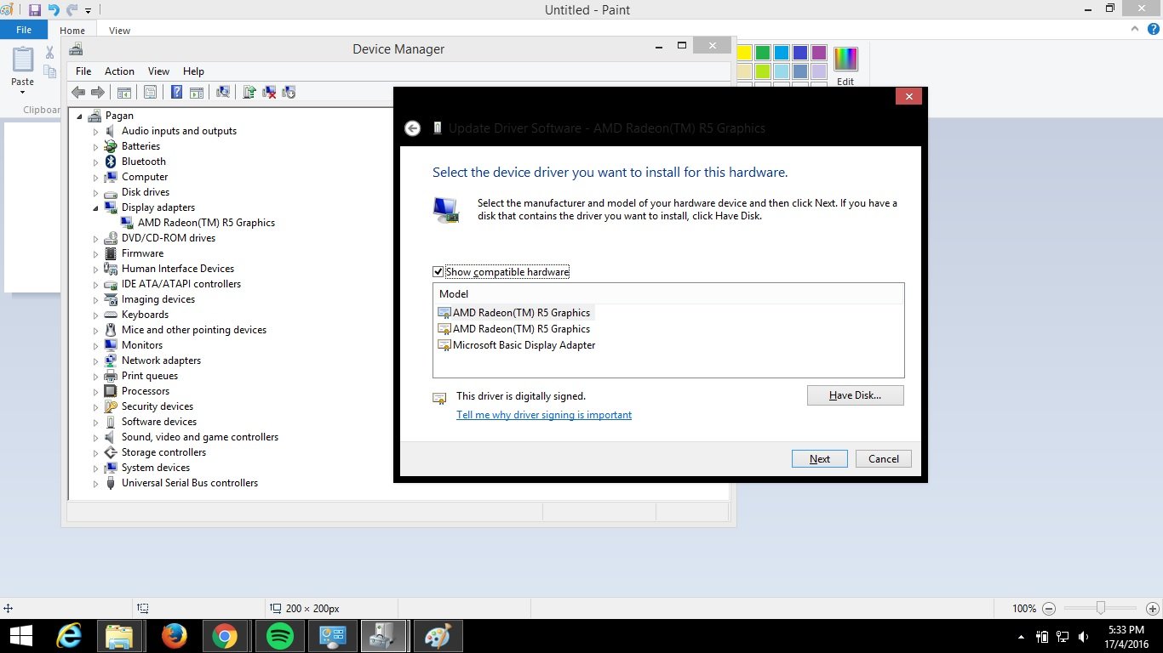Open the Help menu in Device Manager
Image resolution: width=1163 pixels, height=653 pixels.
[x=193, y=71]
